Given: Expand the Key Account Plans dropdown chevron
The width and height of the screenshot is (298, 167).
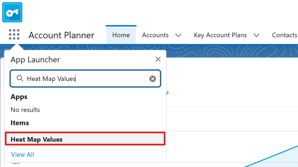Looking at the screenshot, I should pyautogui.click(x=256, y=35).
